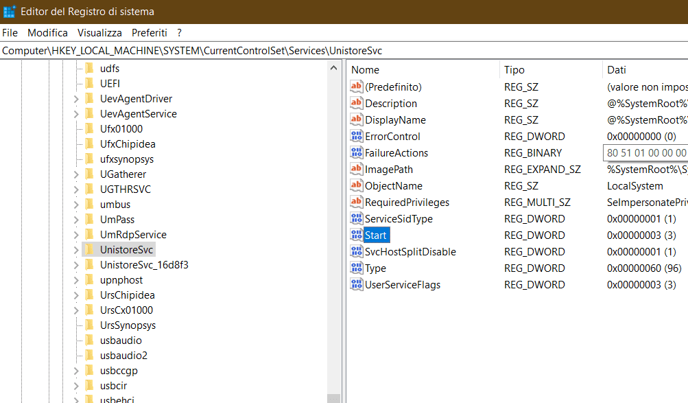Expand the UnistoreSvc key arrow

tap(76, 250)
